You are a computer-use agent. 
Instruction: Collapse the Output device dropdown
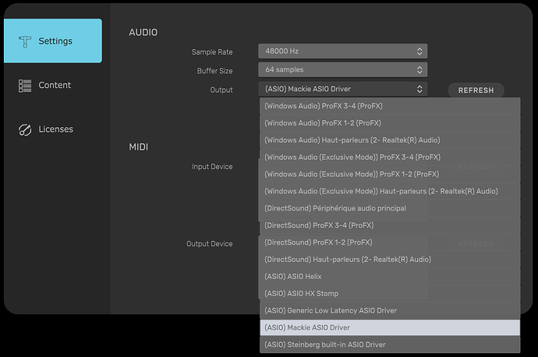[x=342, y=90]
